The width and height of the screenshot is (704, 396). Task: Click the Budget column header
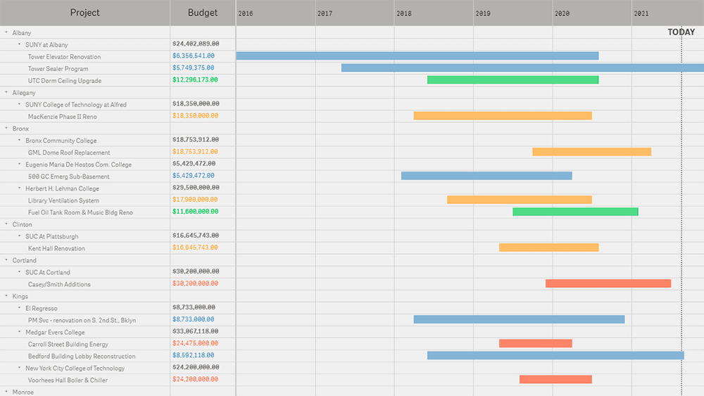[203, 13]
